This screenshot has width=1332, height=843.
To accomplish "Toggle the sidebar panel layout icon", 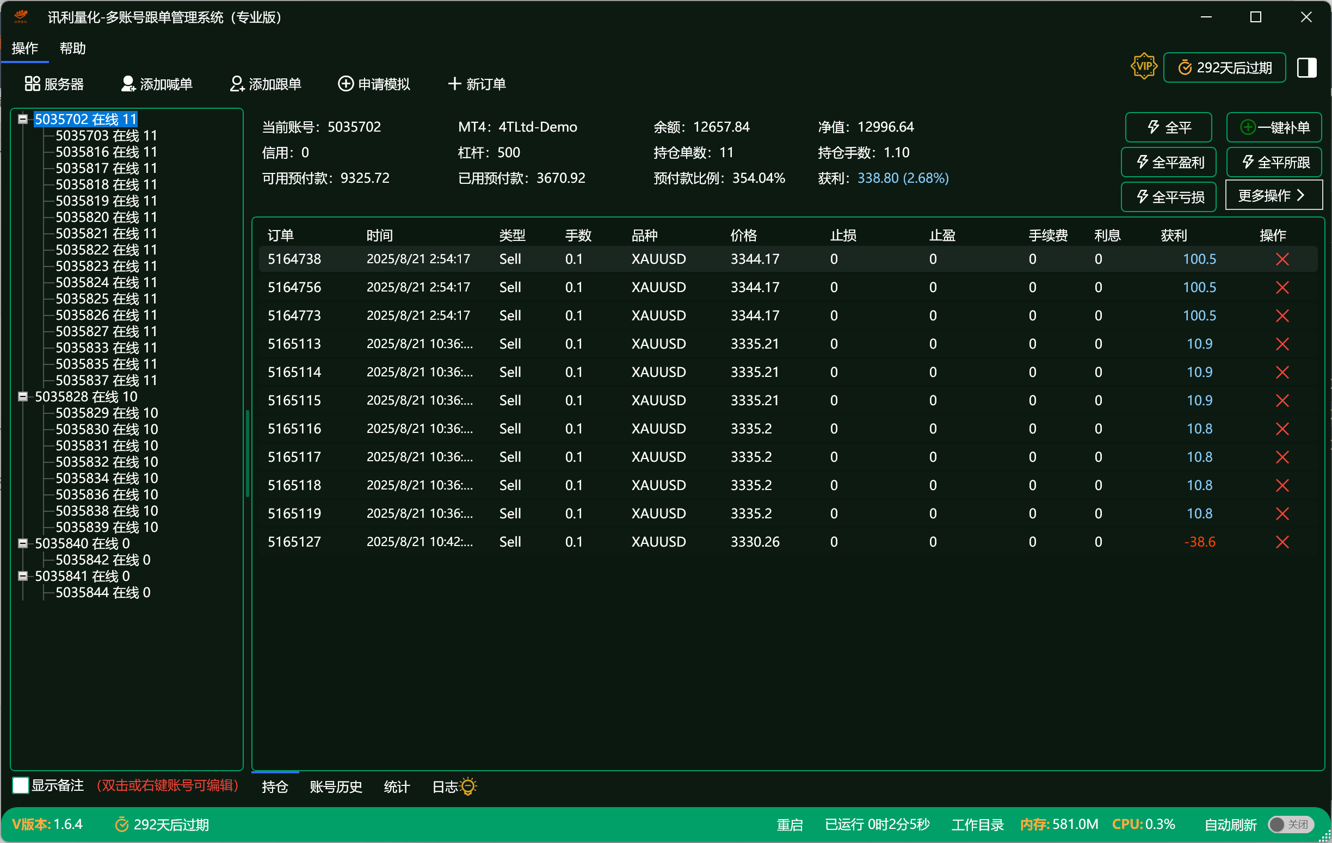I will coord(1306,68).
